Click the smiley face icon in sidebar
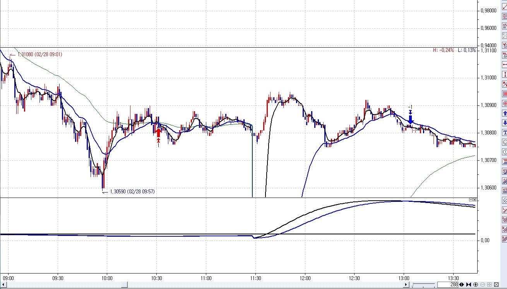The image size is (507, 289). (x=504, y=142)
